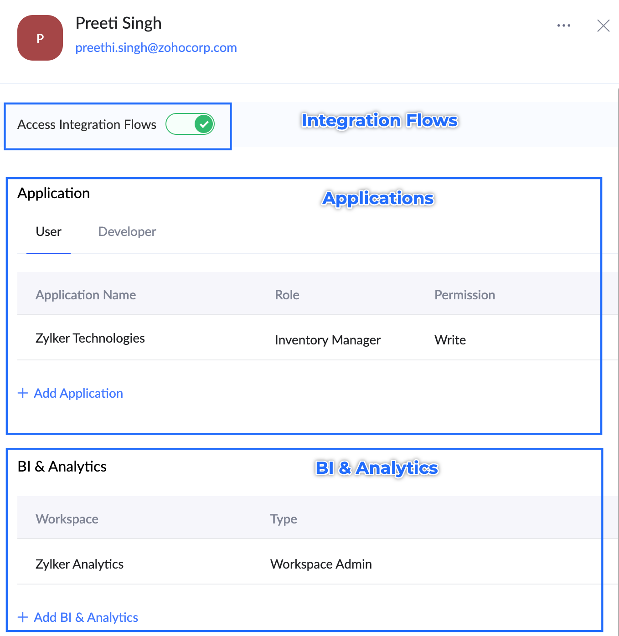Click the Application Name column header
Viewport: 619px width, 636px height.
click(x=86, y=295)
